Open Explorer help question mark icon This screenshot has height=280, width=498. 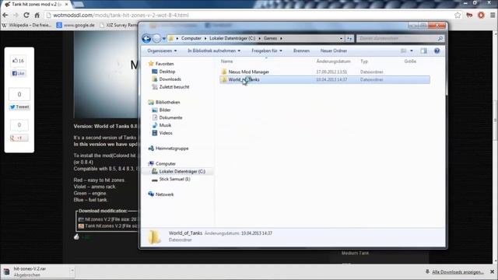click(x=437, y=51)
